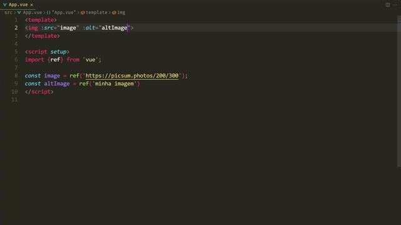401x225 pixels.
Task: Click the img symbol icon in breadcrumb
Action: [x=114, y=12]
